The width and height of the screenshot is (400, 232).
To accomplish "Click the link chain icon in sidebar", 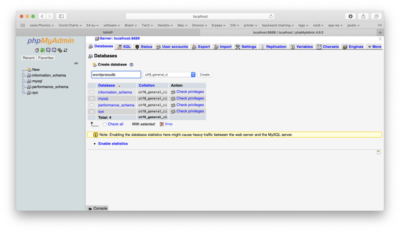I will coord(76,63).
